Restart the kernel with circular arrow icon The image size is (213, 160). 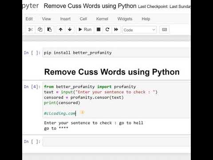[x=107, y=30]
